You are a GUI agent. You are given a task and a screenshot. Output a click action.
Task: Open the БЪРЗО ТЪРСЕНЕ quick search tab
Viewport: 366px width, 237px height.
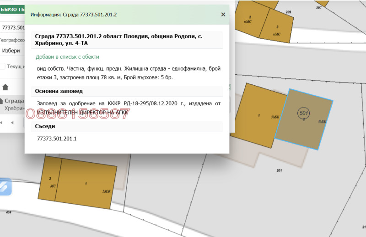tap(11, 9)
